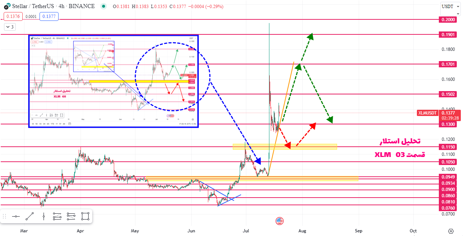Expand the collapsed indicators legend showing 3
The height and width of the screenshot is (236, 463).
[10, 27]
